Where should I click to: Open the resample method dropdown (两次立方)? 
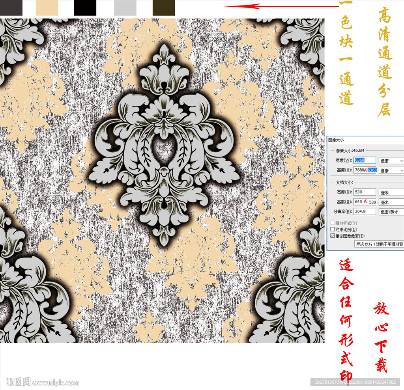click(x=379, y=244)
